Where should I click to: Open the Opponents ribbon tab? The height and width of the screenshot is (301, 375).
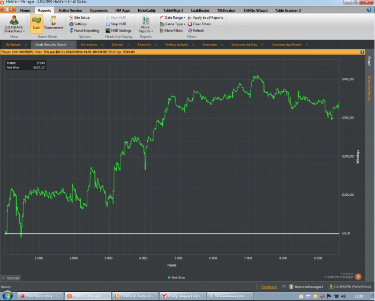pyautogui.click(x=99, y=10)
